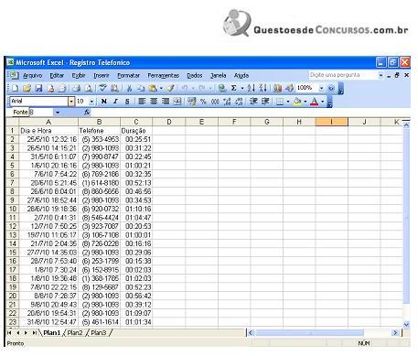Apply Percent style format

coord(203,102)
